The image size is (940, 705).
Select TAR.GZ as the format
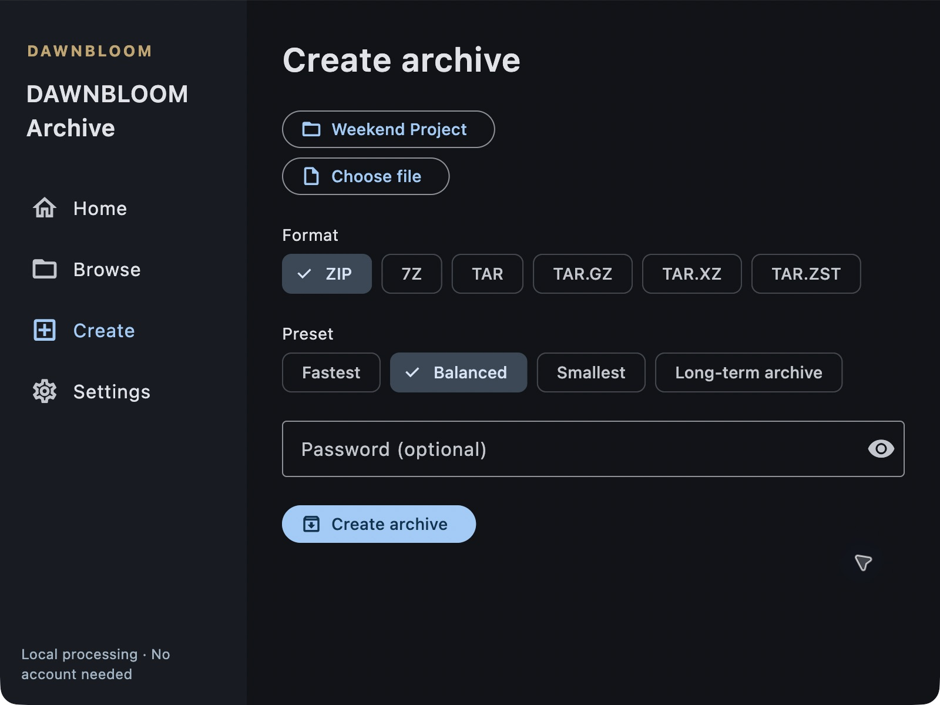(583, 274)
